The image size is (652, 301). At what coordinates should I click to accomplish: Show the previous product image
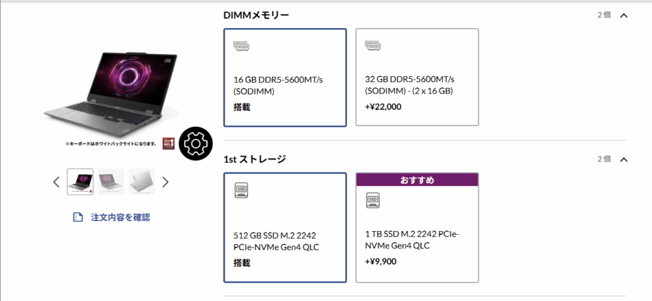(x=56, y=182)
